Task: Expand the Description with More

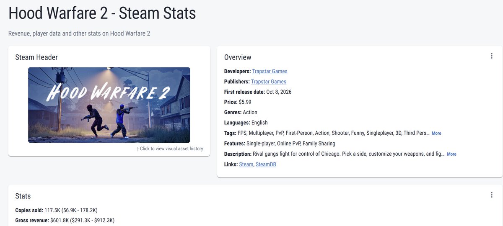Action: click(x=451, y=154)
